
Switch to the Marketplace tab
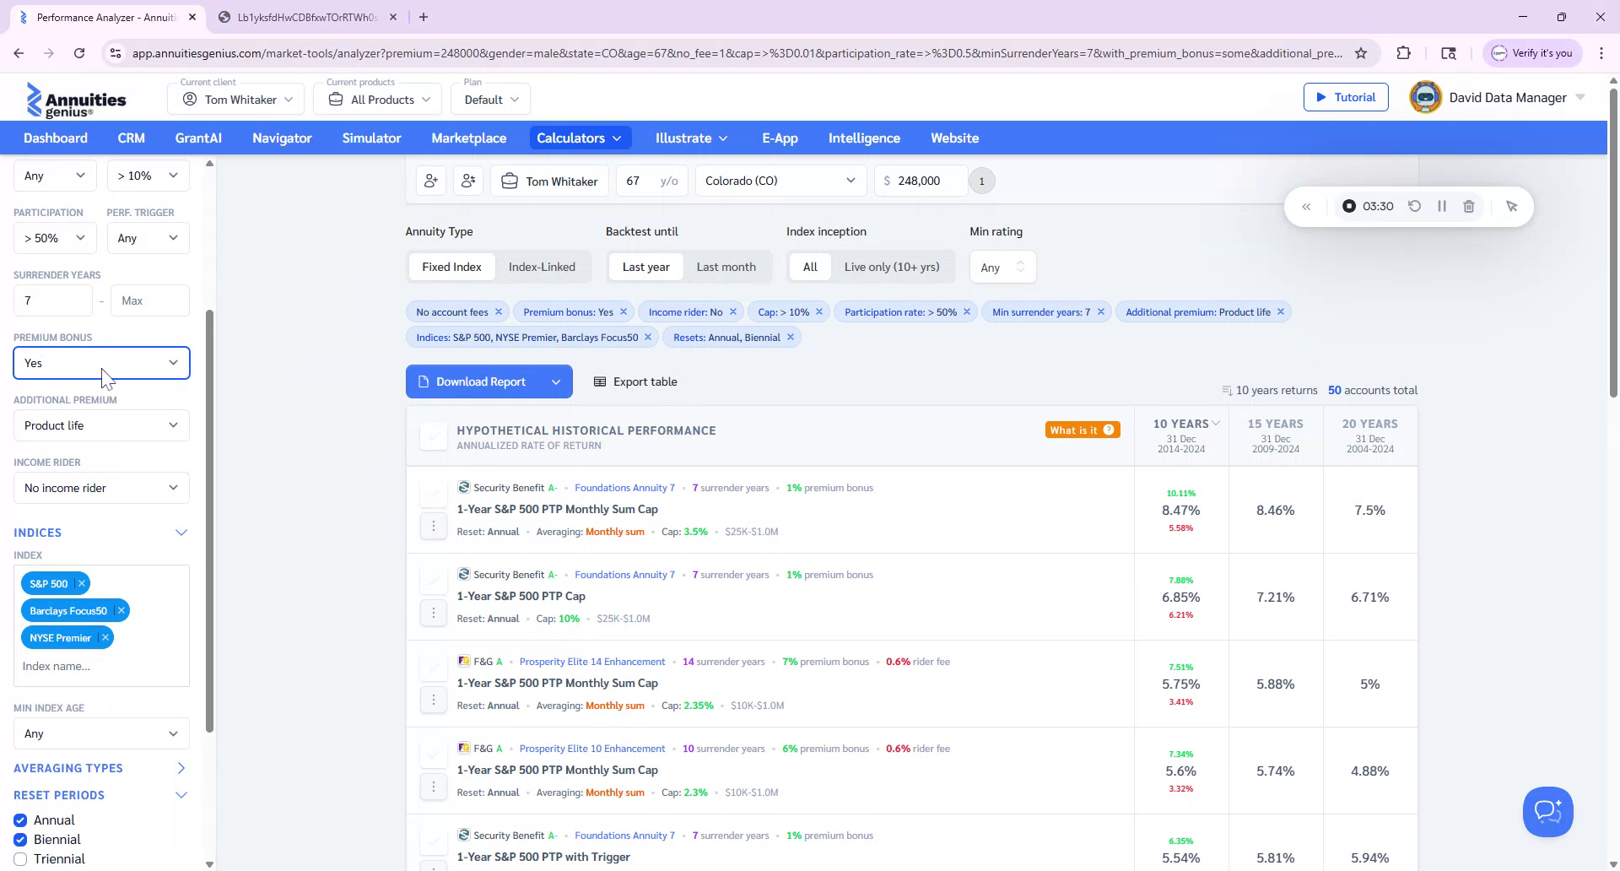point(468,138)
